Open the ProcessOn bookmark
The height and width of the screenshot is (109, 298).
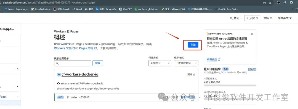click(106, 9)
